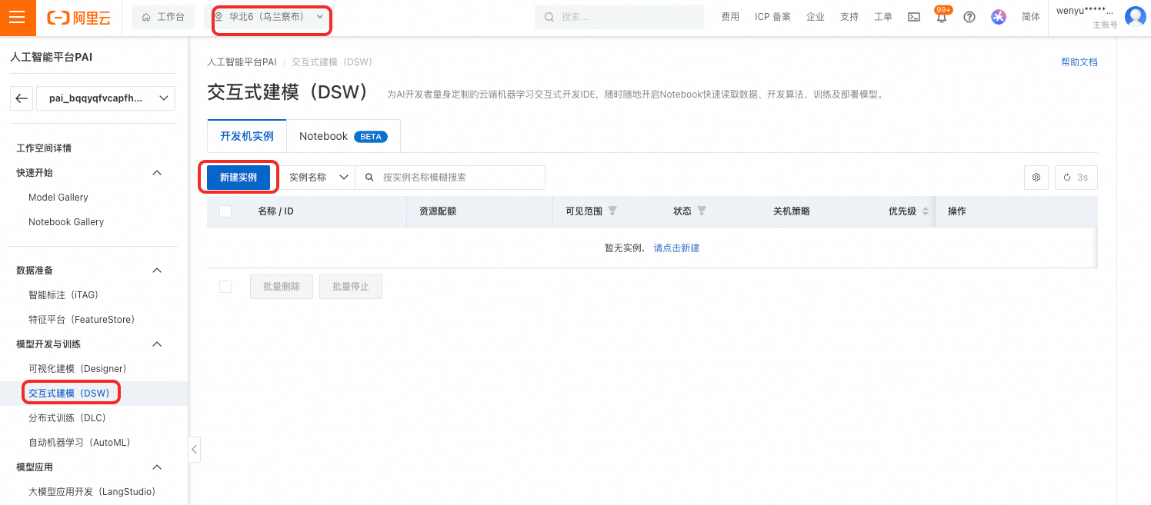Sort by priority column
The height and width of the screenshot is (505, 1151).
pos(926,211)
